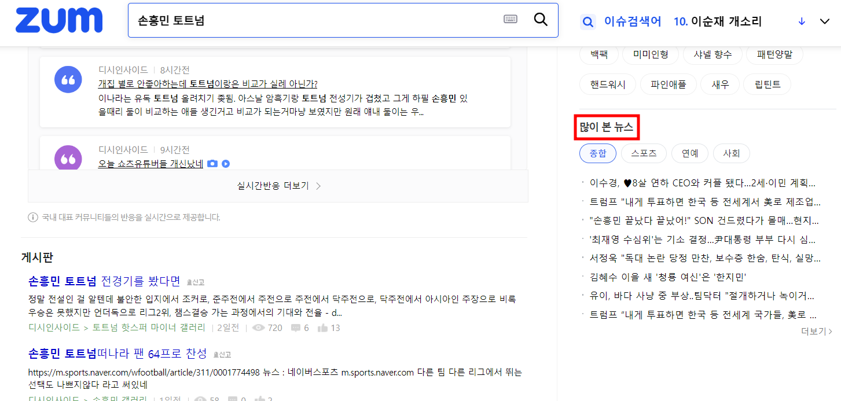Select the 백팩 keyword chip
This screenshot has height=401, width=841.
click(x=599, y=54)
